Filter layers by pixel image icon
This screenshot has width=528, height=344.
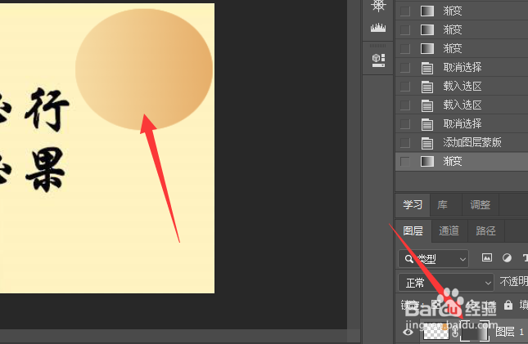tap(487, 258)
